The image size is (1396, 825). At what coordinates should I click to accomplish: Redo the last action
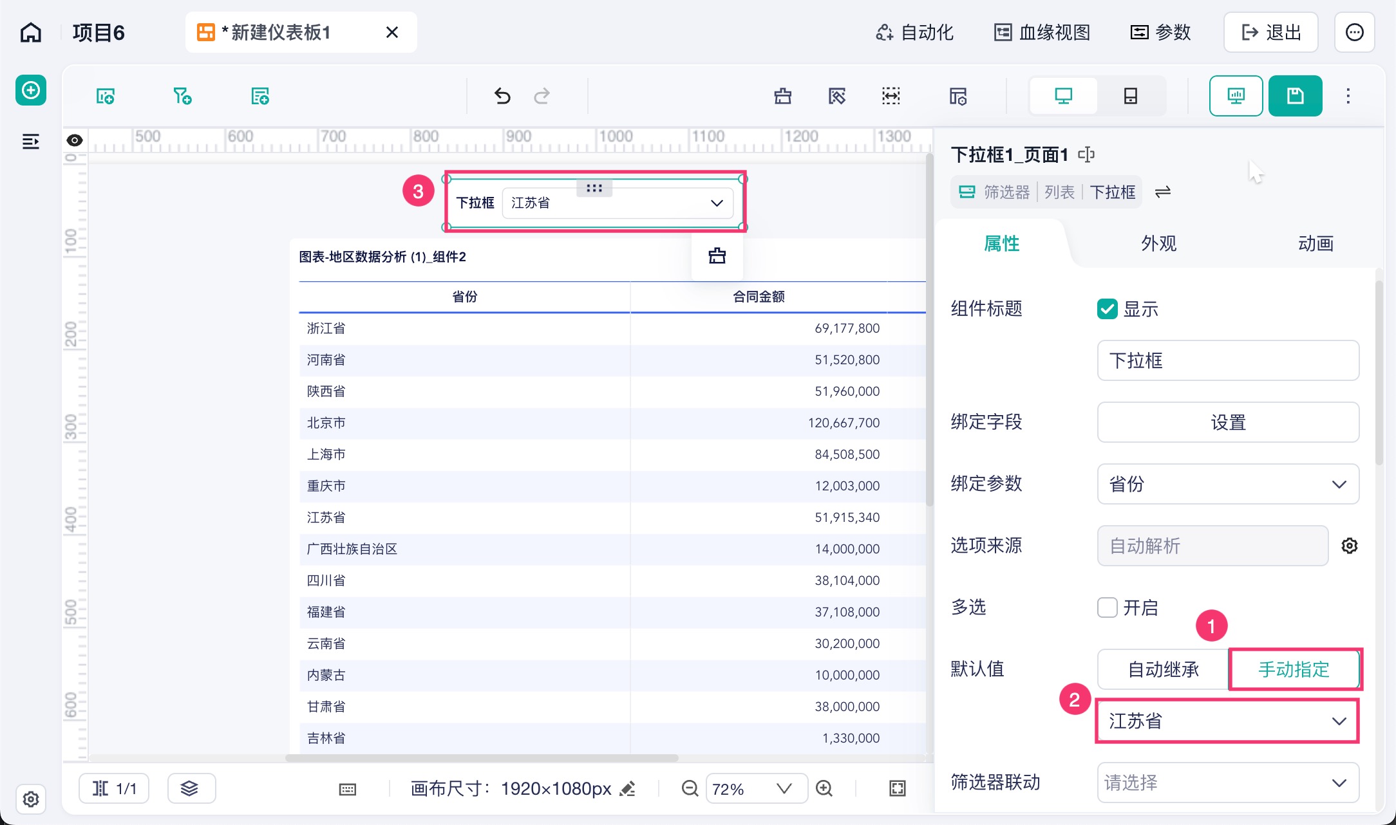coord(542,97)
